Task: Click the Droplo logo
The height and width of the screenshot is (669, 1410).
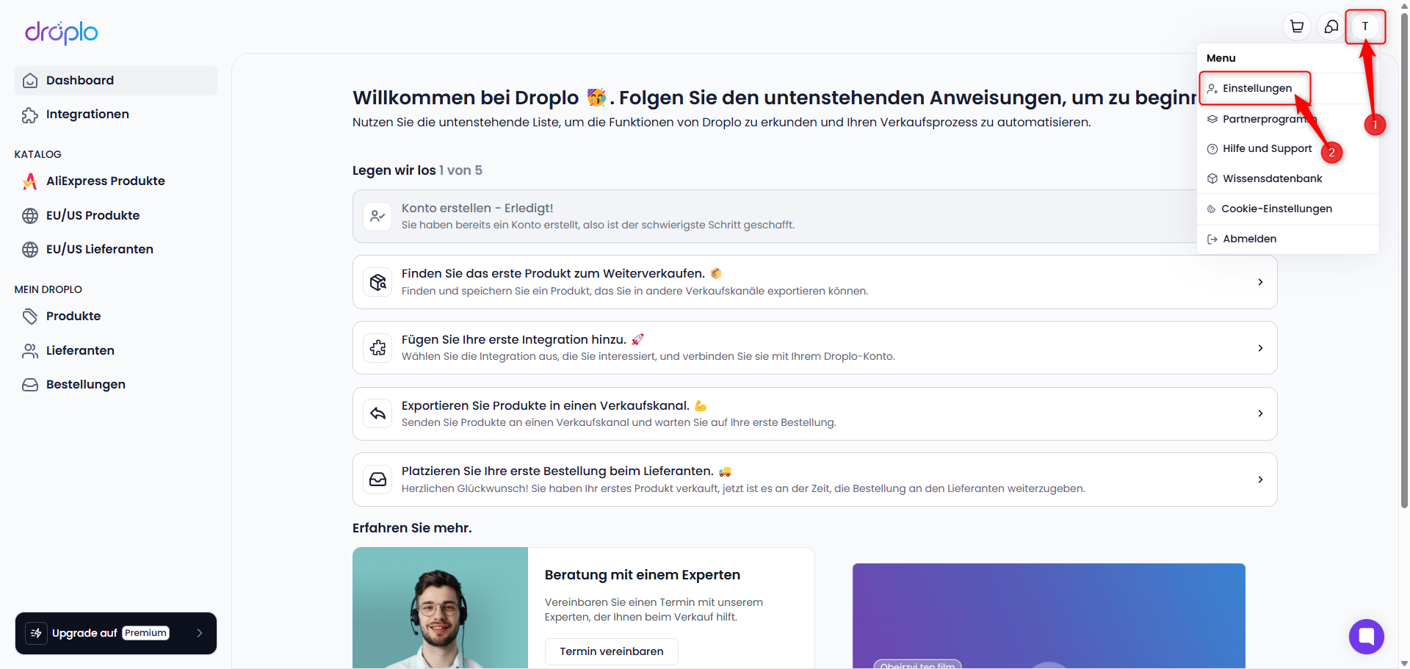Action: (x=62, y=32)
